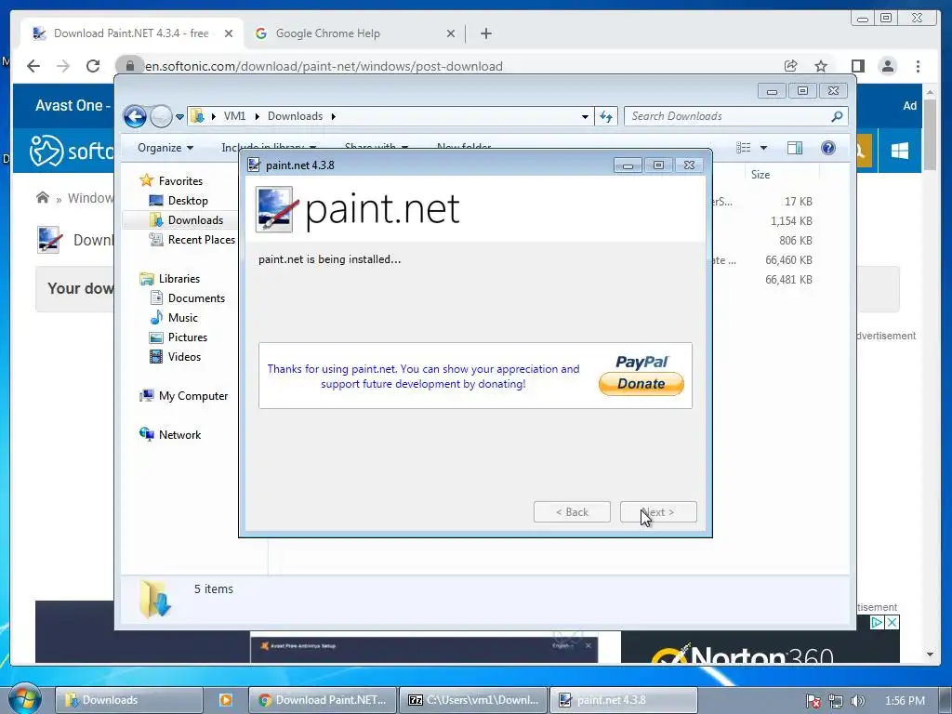Close the Download Paint.NET tab

(229, 33)
